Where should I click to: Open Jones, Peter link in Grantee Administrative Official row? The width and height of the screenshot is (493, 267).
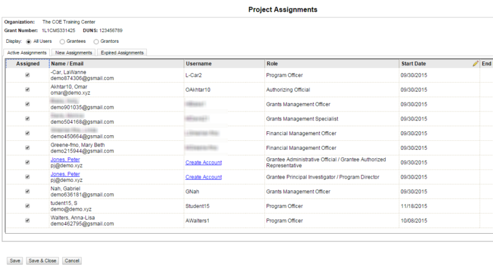[65, 159]
